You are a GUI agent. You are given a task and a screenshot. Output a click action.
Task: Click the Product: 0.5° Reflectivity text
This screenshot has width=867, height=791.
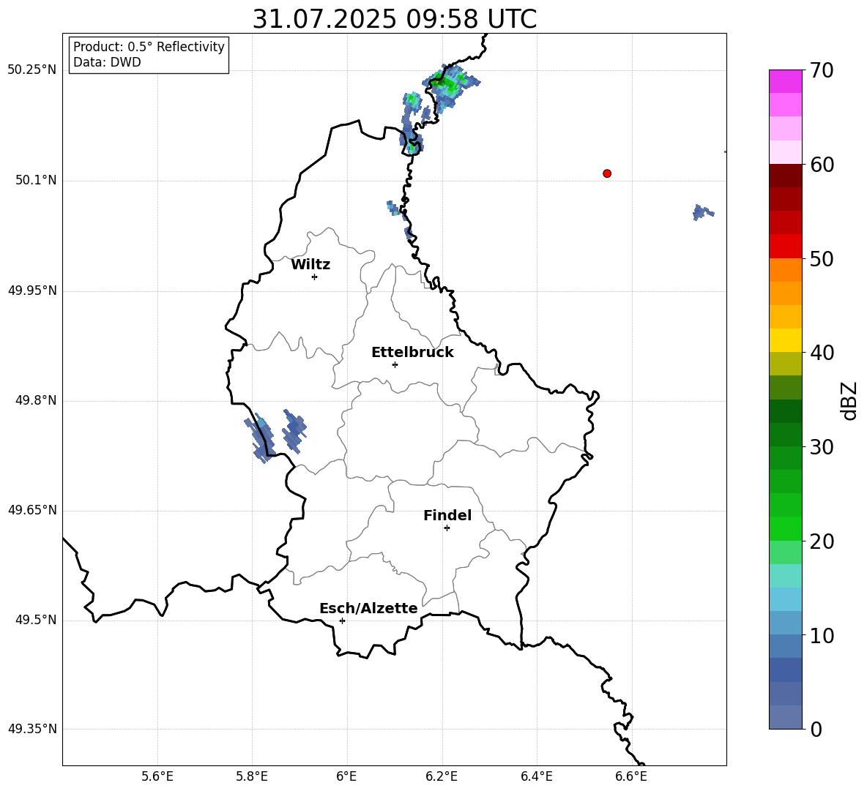(149, 47)
